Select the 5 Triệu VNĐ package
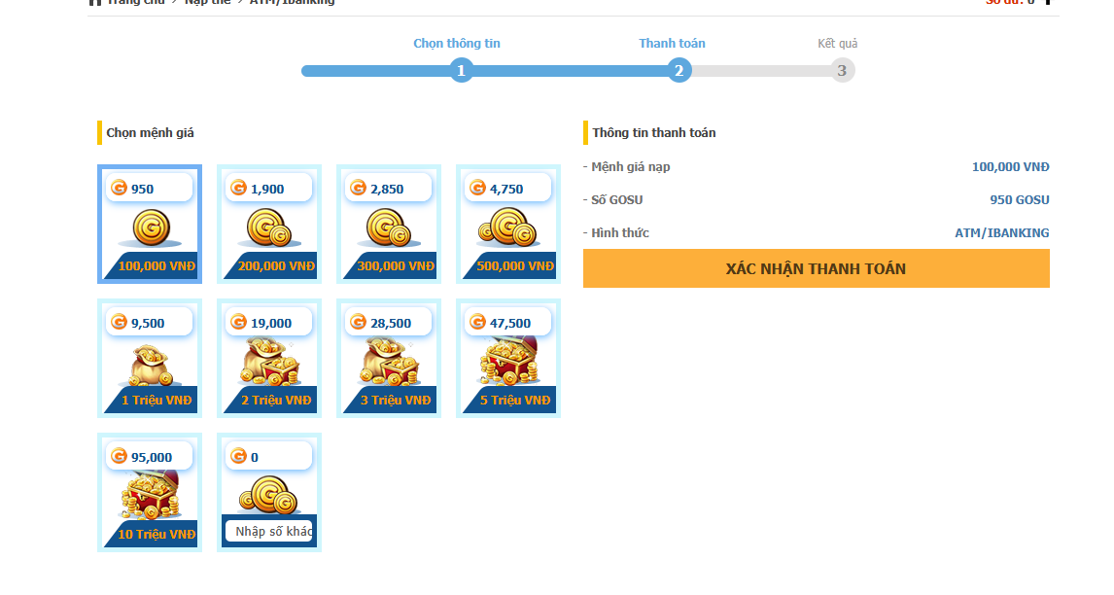1114x595 pixels. 508,359
